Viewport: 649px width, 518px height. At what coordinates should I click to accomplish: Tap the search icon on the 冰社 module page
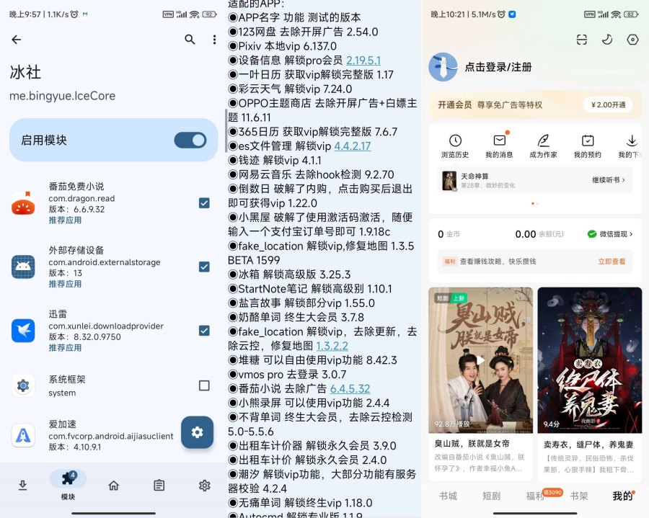190,40
